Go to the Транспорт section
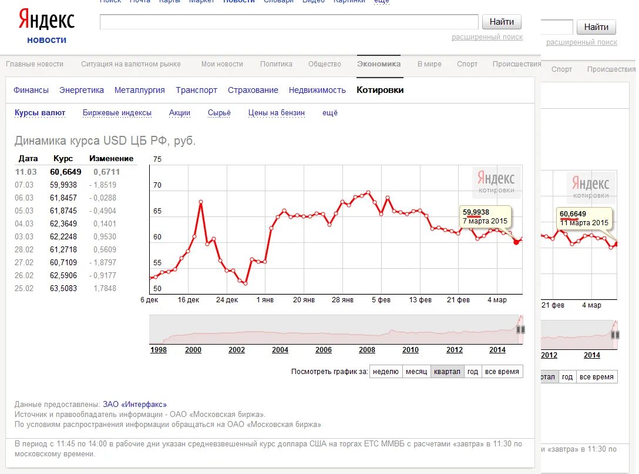Screen dimensions: 639x474 coord(196,90)
